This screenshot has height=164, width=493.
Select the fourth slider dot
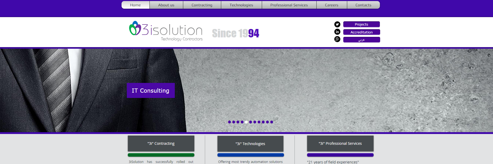242,122
